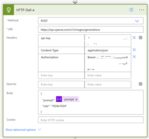This screenshot has height=139, width=149.
Task: Click the Queries Enter key field
Action: click(x=61, y=85)
